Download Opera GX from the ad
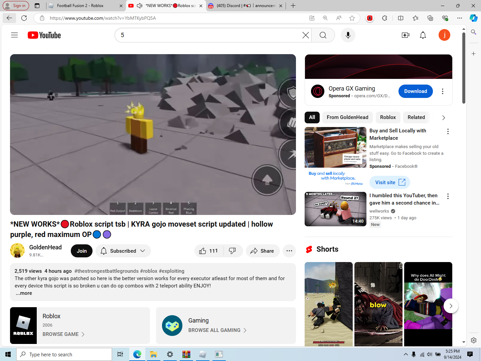The width and height of the screenshot is (481, 361). point(416,91)
